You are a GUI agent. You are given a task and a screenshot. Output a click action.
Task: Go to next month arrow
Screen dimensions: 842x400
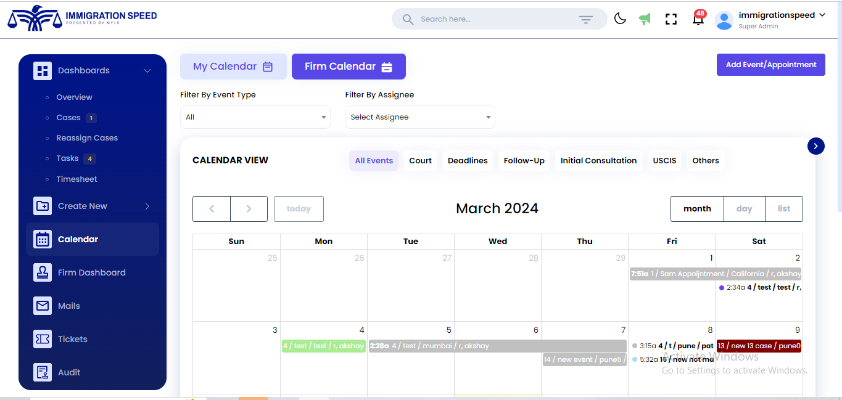click(x=249, y=209)
